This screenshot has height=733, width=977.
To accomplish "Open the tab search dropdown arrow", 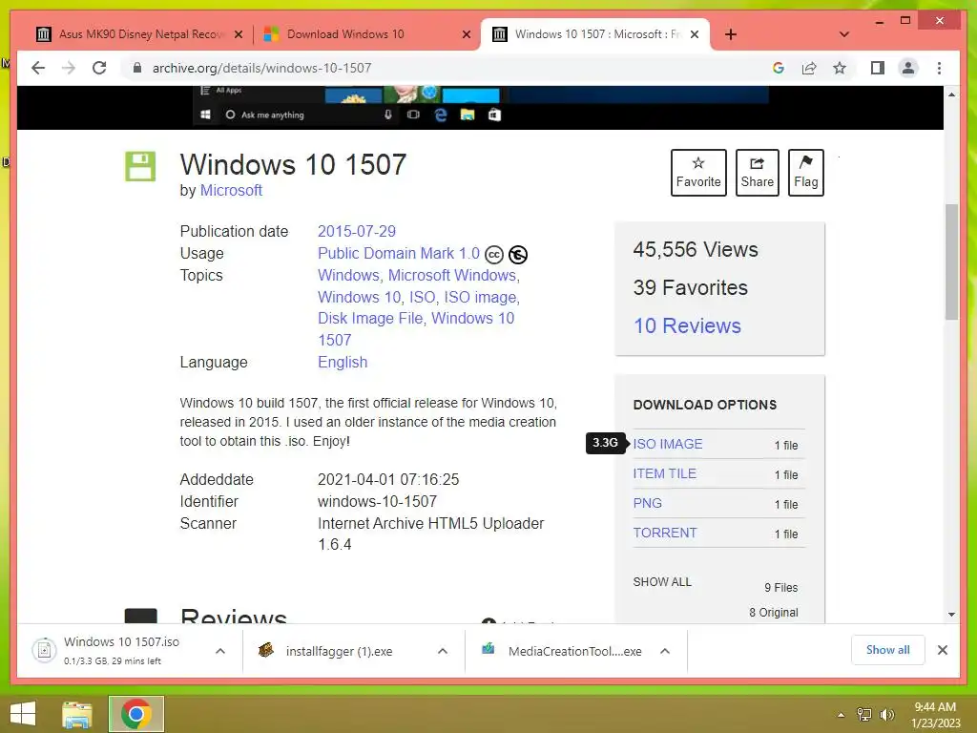I will 844,34.
